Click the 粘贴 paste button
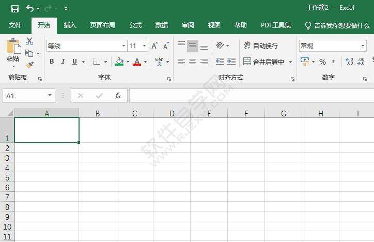The height and width of the screenshot is (242, 374). (13, 50)
